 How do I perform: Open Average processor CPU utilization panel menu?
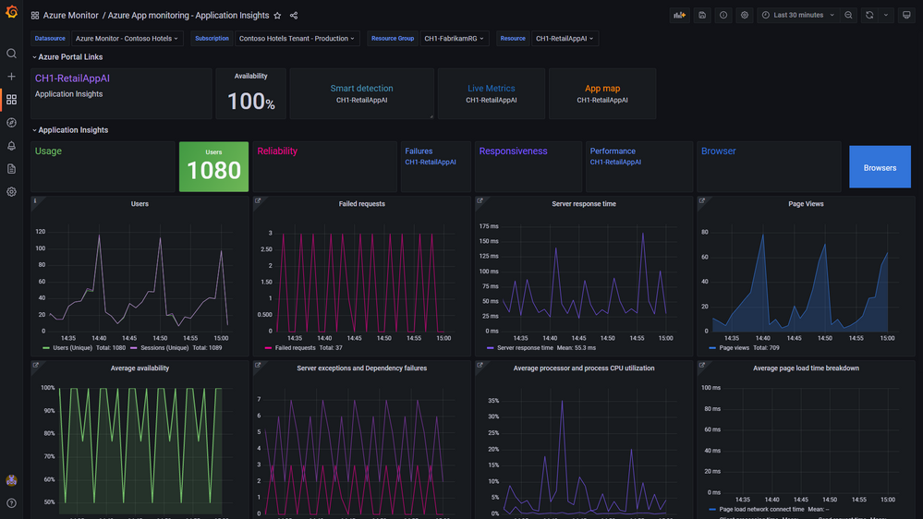[x=583, y=368]
